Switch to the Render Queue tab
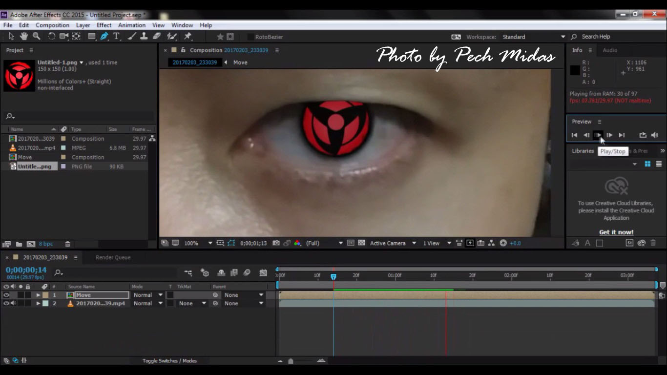This screenshot has height=375, width=667. tap(113, 257)
